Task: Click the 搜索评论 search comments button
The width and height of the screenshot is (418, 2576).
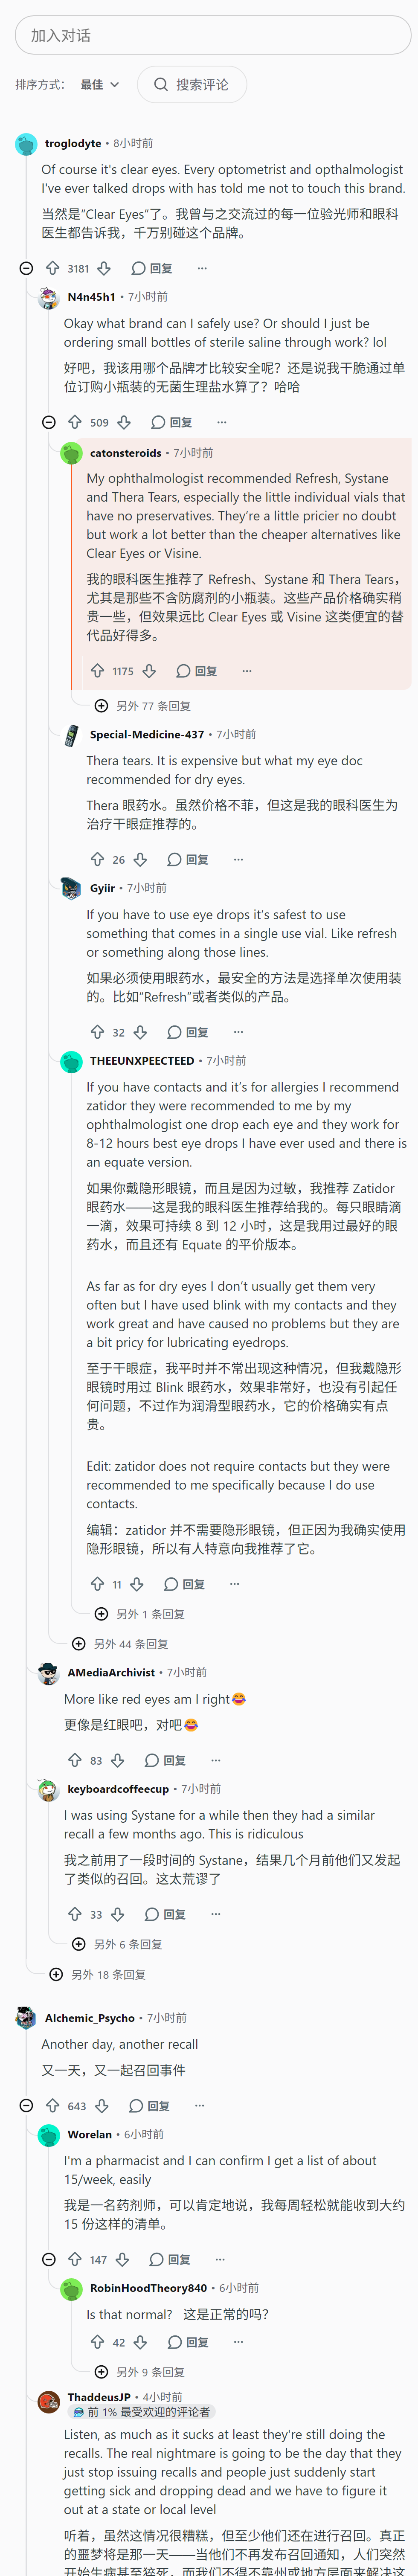Action: point(192,85)
